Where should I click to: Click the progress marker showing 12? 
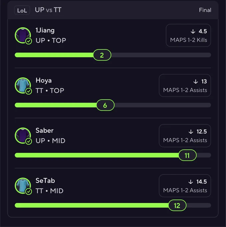177,205
